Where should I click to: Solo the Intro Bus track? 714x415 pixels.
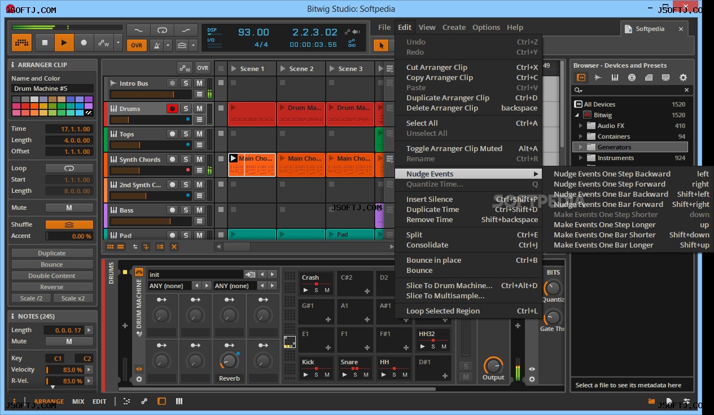pos(186,83)
